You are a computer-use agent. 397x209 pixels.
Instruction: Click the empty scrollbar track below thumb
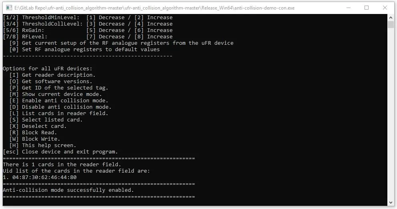tap(391, 113)
